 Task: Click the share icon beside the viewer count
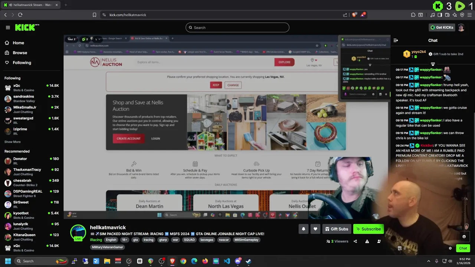[x=355, y=241]
